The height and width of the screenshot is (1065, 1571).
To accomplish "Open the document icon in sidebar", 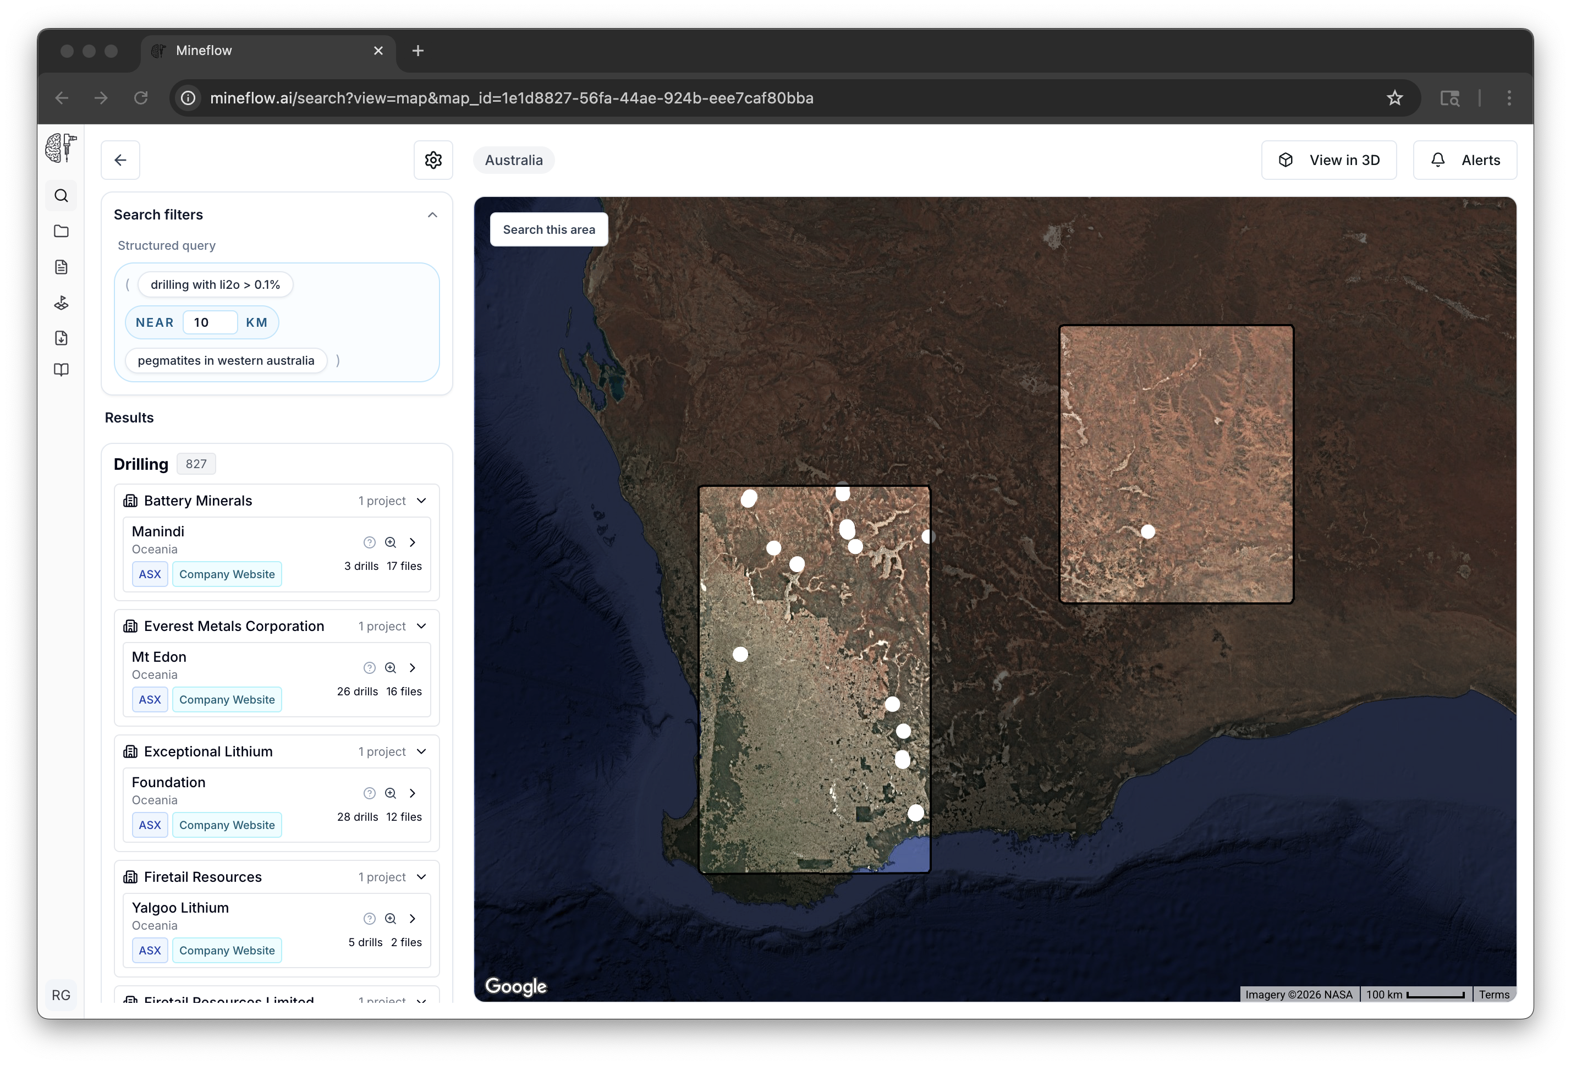I will pyautogui.click(x=62, y=267).
